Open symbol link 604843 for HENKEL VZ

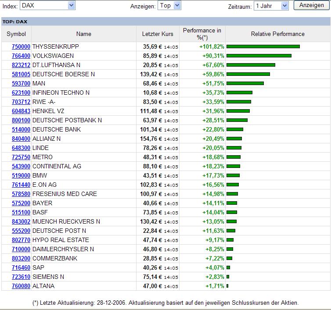pyautogui.click(x=21, y=111)
